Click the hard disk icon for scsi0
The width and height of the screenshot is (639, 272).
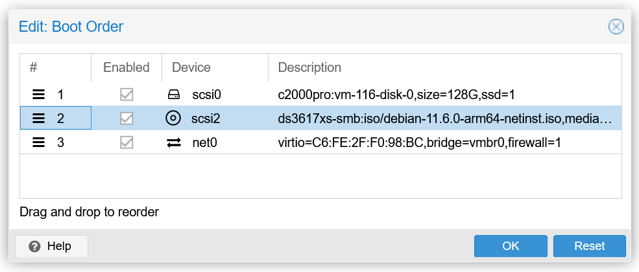[173, 95]
